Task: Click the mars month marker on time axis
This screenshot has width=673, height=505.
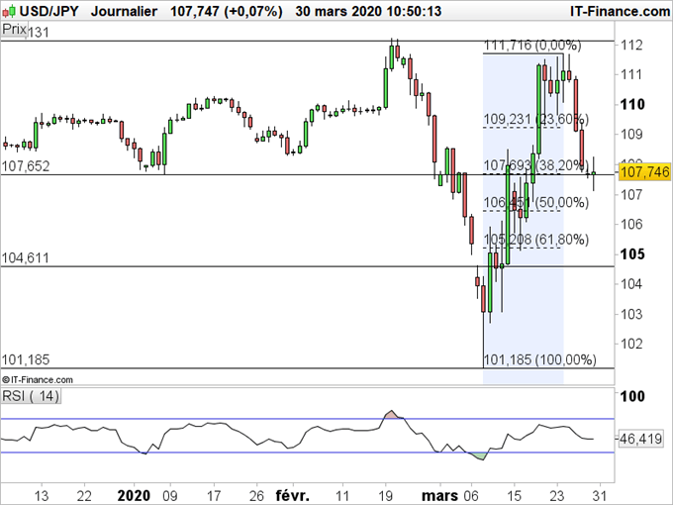Action: 439,495
